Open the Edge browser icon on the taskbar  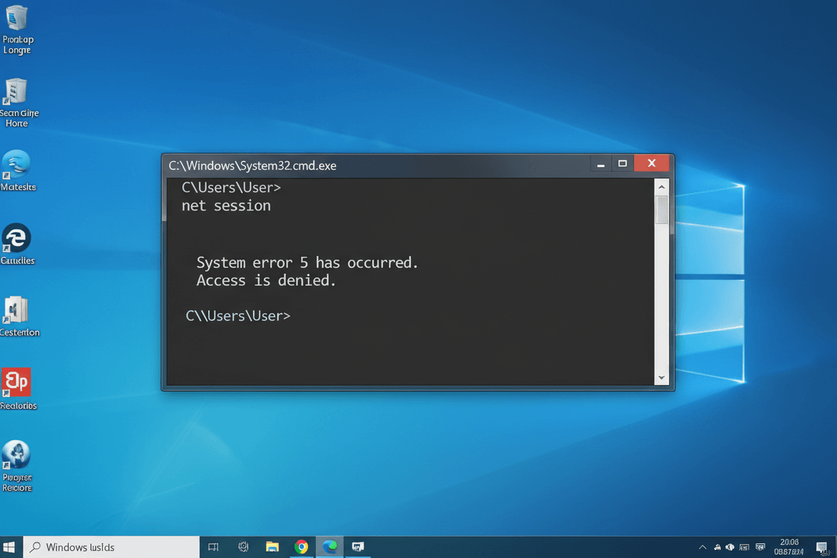pyautogui.click(x=329, y=547)
